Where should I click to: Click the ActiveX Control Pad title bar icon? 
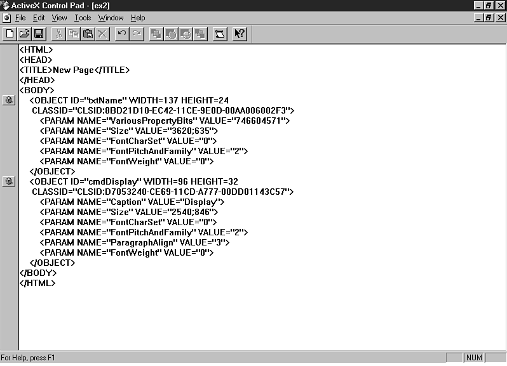[x=5, y=6]
